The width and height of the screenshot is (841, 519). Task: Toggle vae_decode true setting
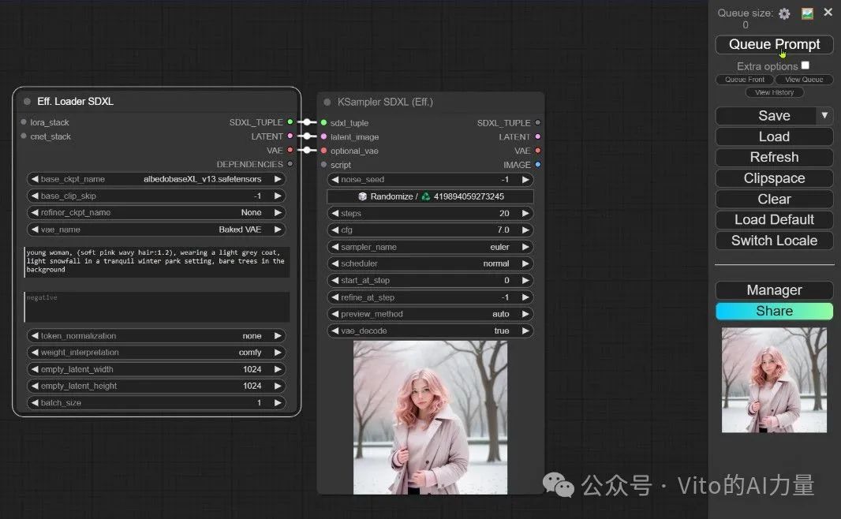430,330
